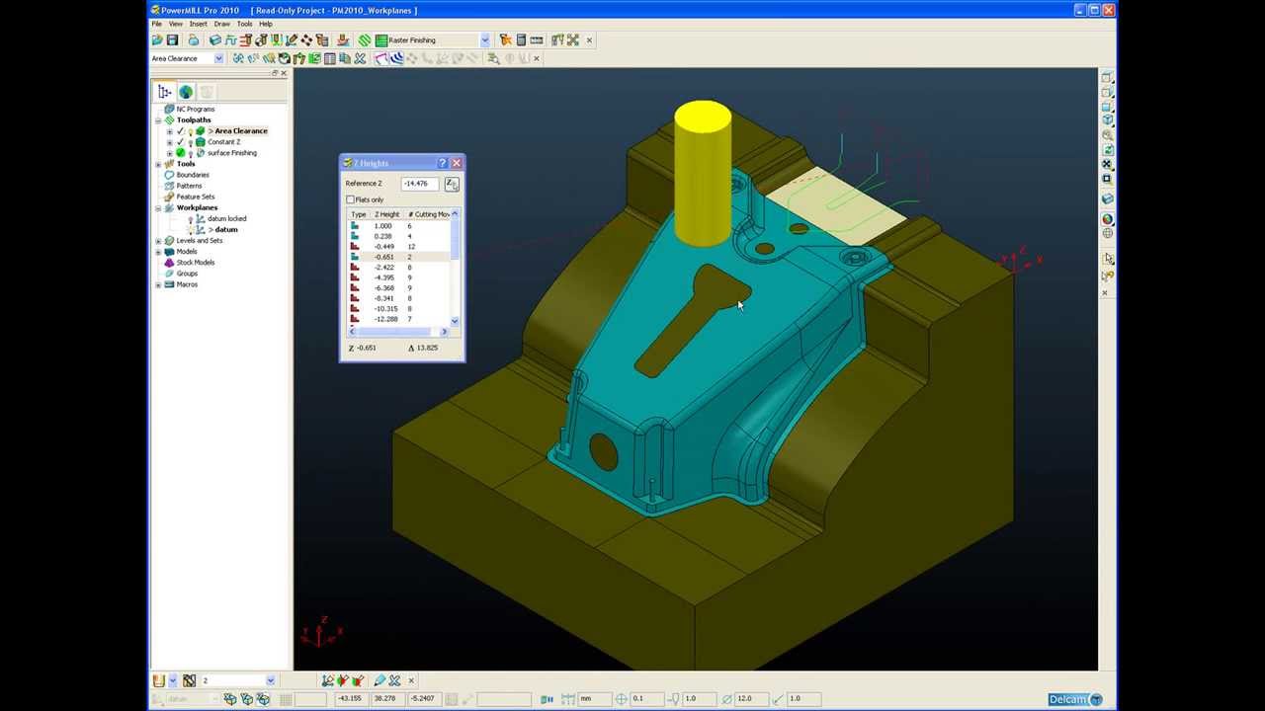Viewport: 1265px width, 711px height.
Task: Open the Help menu
Action: (x=266, y=24)
